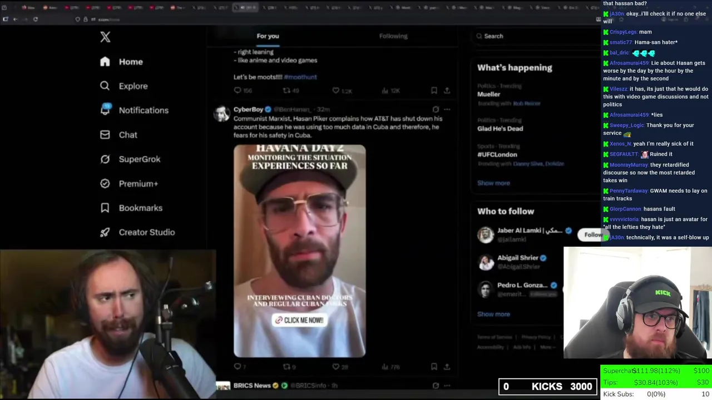Viewport: 712px width, 400px height.
Task: Share CyberBoy's post
Action: (447, 367)
